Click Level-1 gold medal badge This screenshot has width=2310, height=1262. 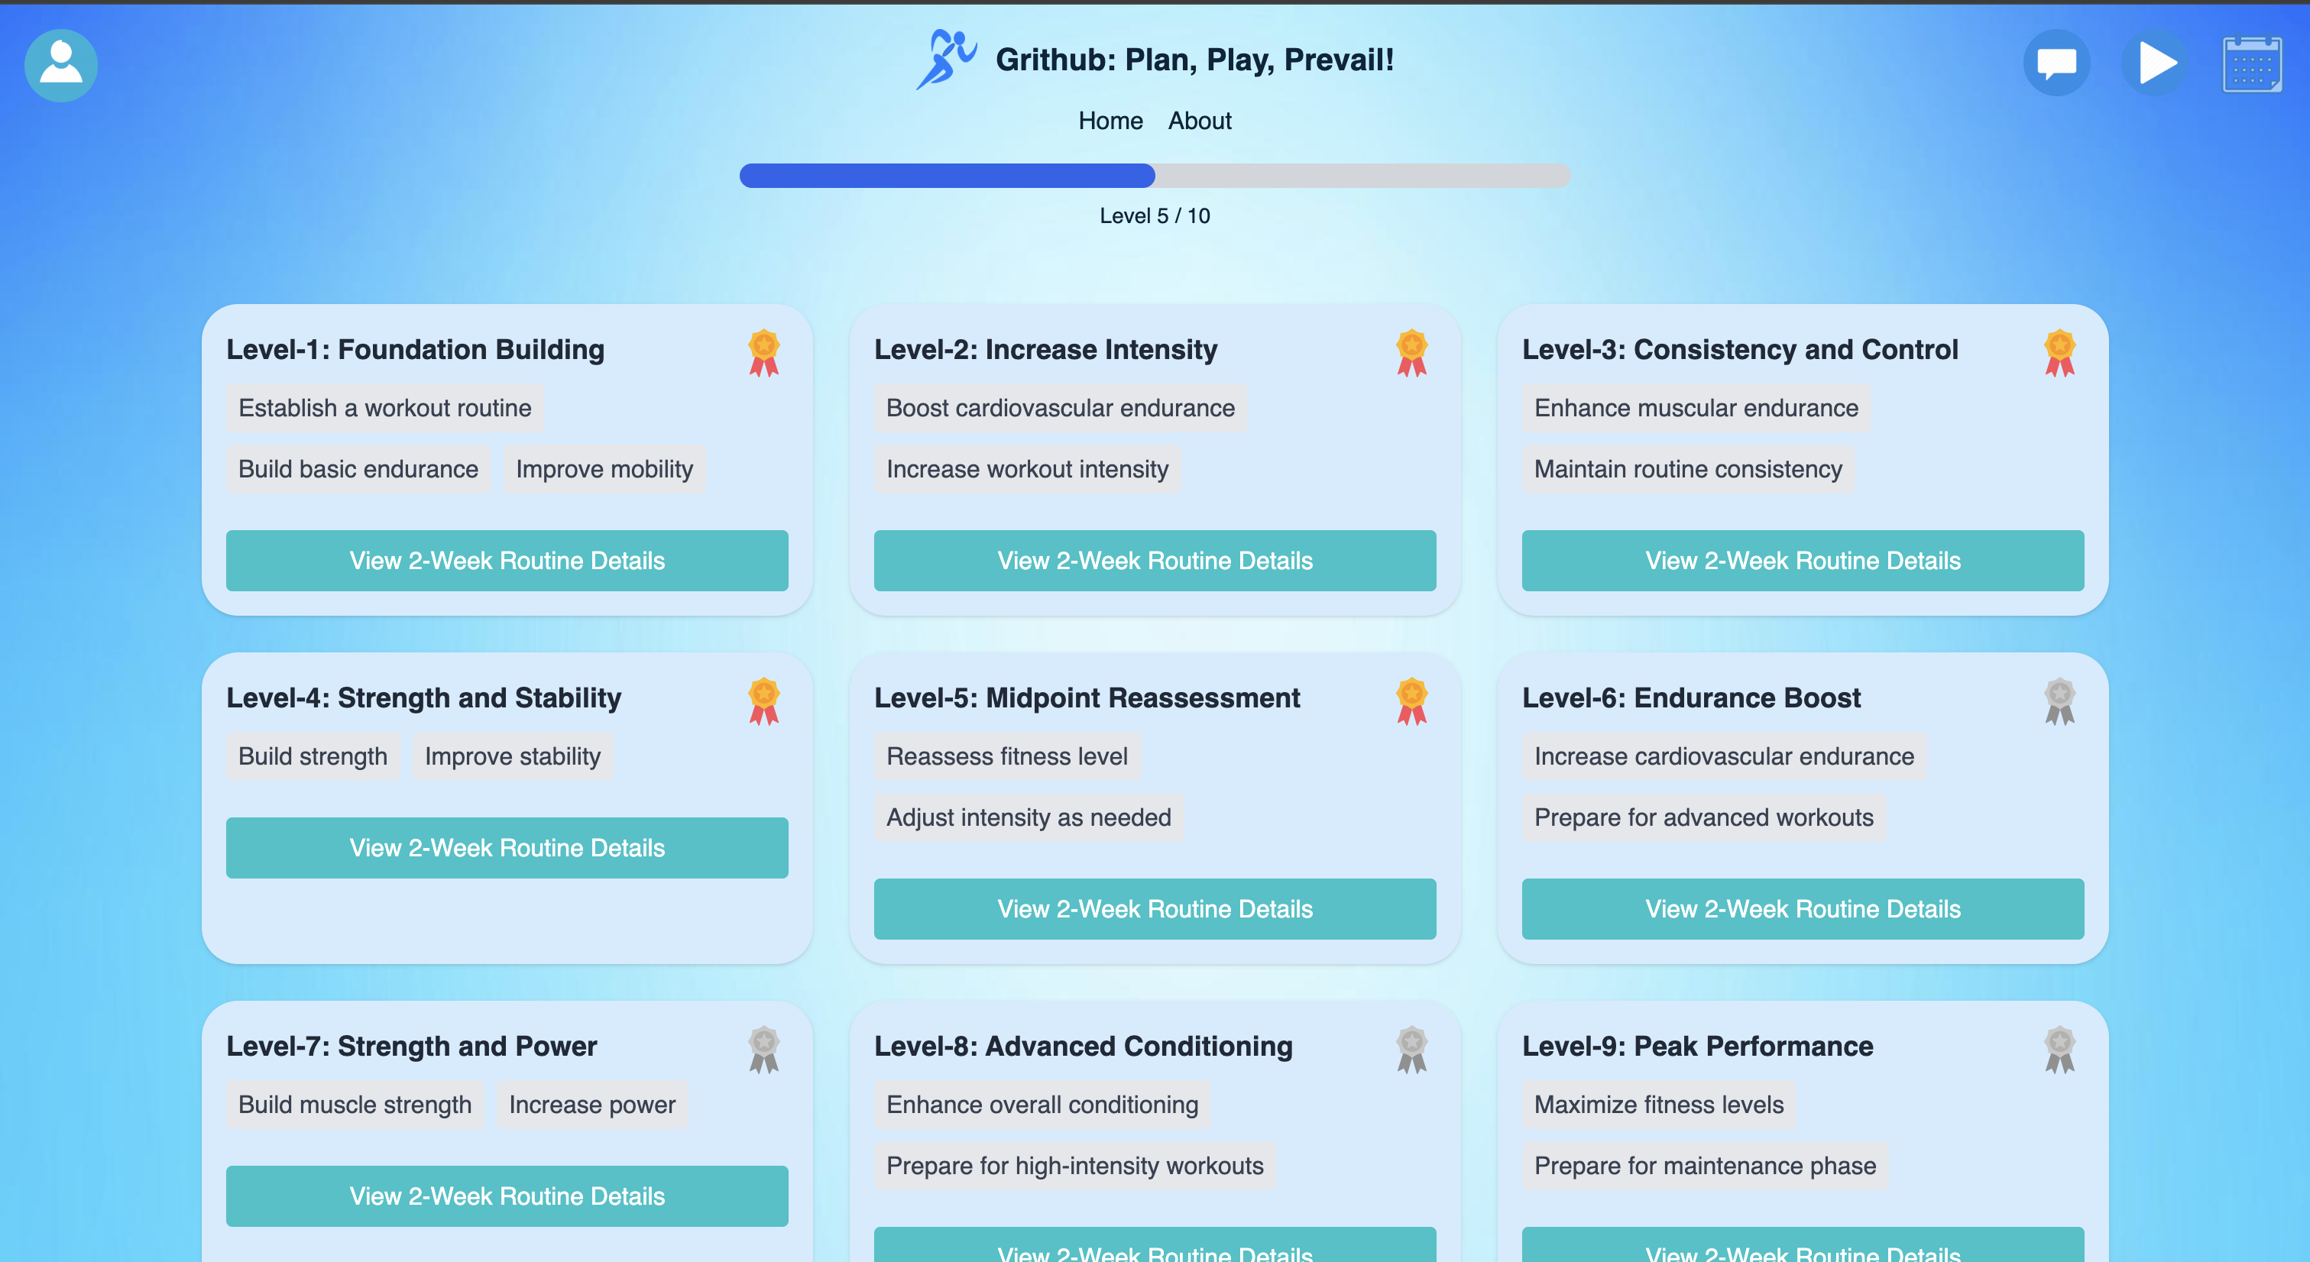[x=763, y=352]
